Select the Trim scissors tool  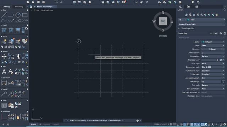click(x=18, y=56)
